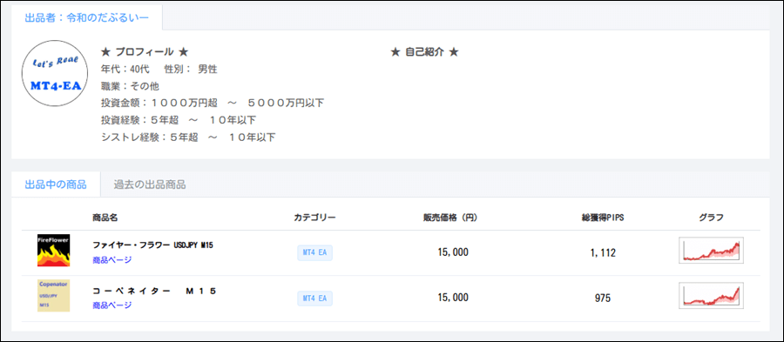Click the コーペネイター profit graph

point(711,296)
